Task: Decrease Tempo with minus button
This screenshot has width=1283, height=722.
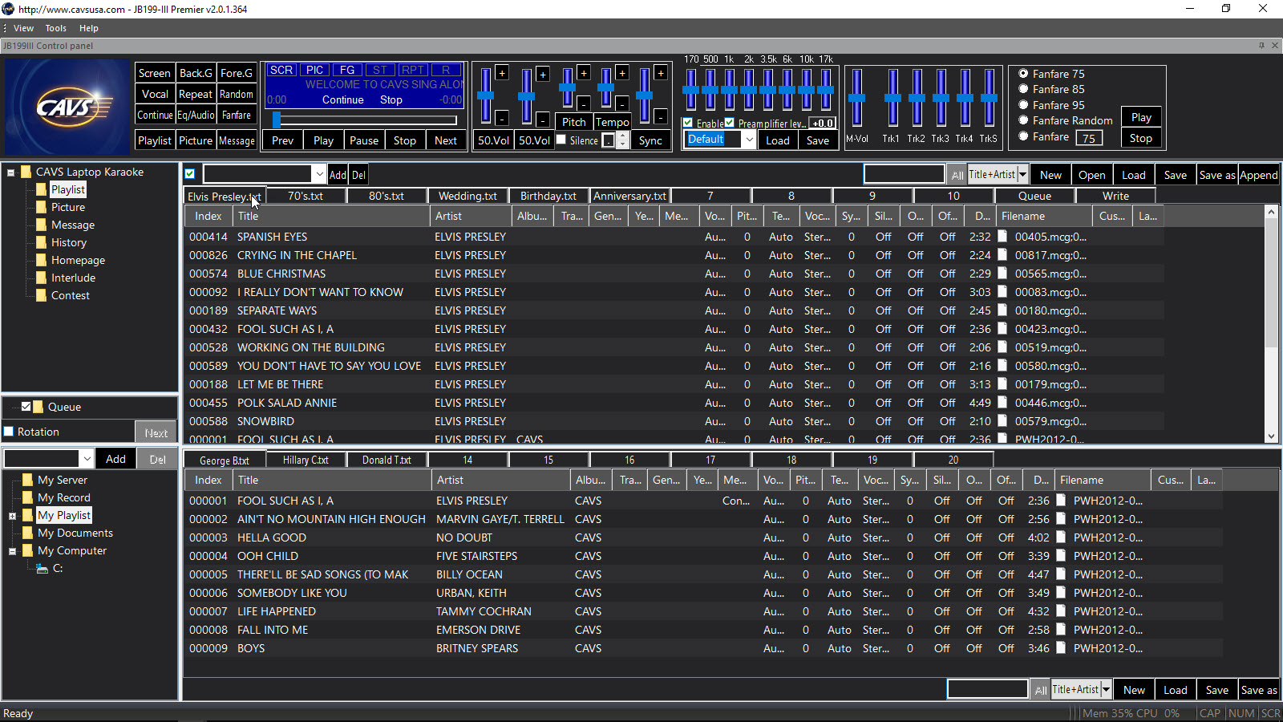Action: coord(622,103)
